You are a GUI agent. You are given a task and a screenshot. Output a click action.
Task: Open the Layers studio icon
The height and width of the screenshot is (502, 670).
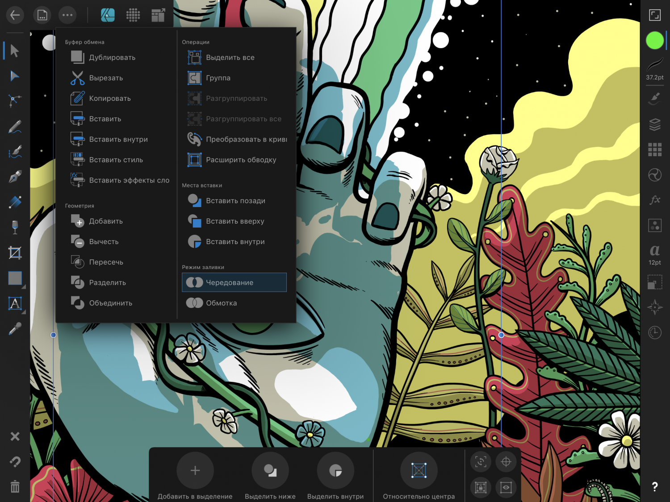coord(654,124)
